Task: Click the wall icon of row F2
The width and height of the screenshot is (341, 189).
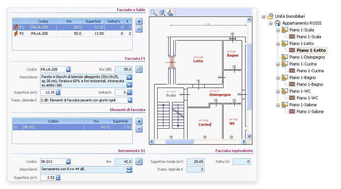Action: click(16, 33)
